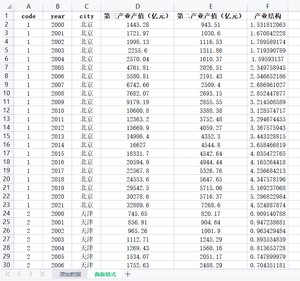Select column B header

tap(58, 6)
